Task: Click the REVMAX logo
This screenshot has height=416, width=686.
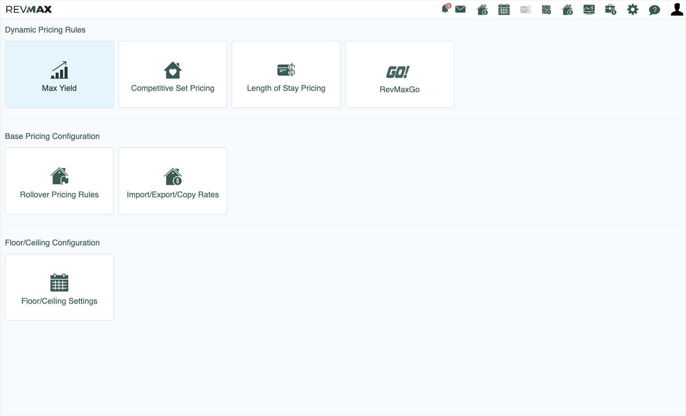Action: point(29,9)
